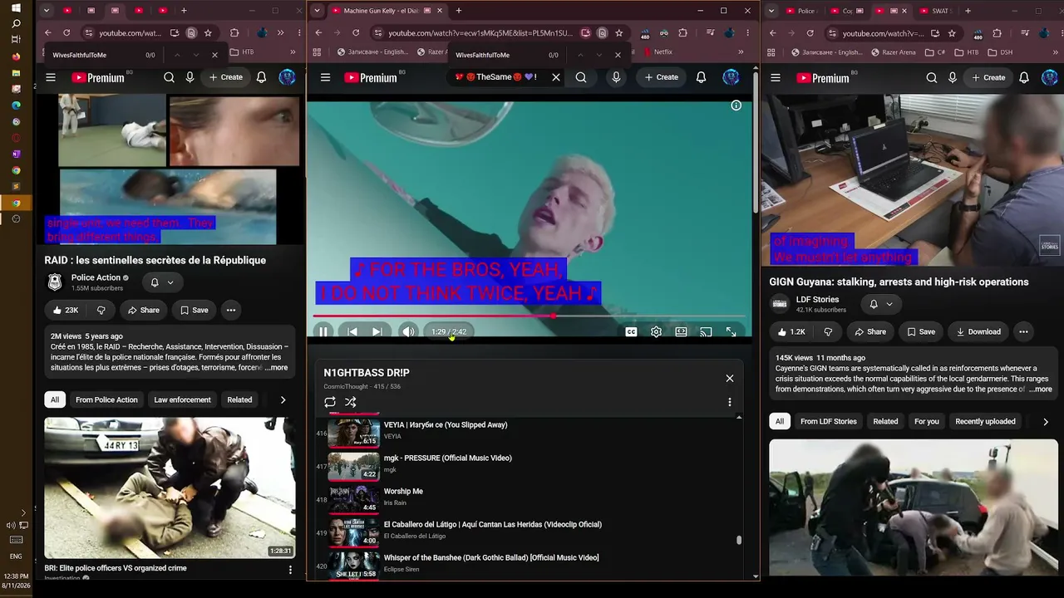The image size is (1064, 598).
Task: Open options for the BRI video suggestion
Action: point(290,570)
